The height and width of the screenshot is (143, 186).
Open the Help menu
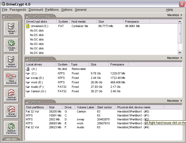click(x=170, y=10)
